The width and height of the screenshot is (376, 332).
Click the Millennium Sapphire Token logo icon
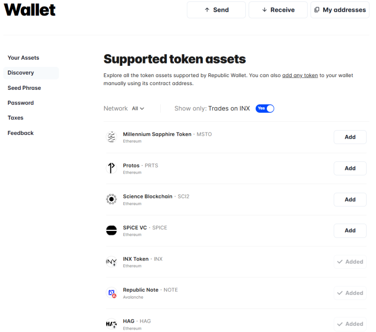click(111, 137)
